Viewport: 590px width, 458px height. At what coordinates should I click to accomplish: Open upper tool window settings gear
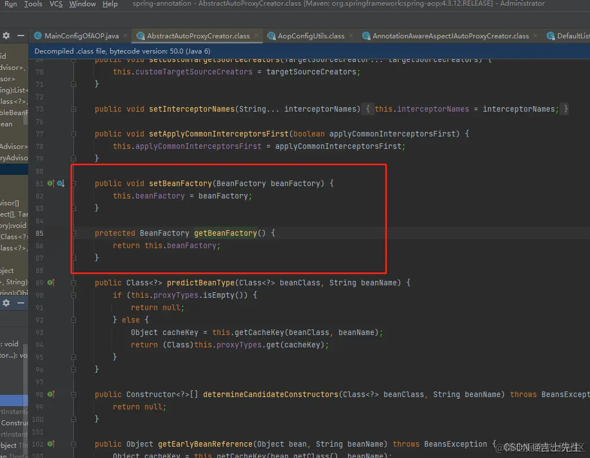(6, 36)
